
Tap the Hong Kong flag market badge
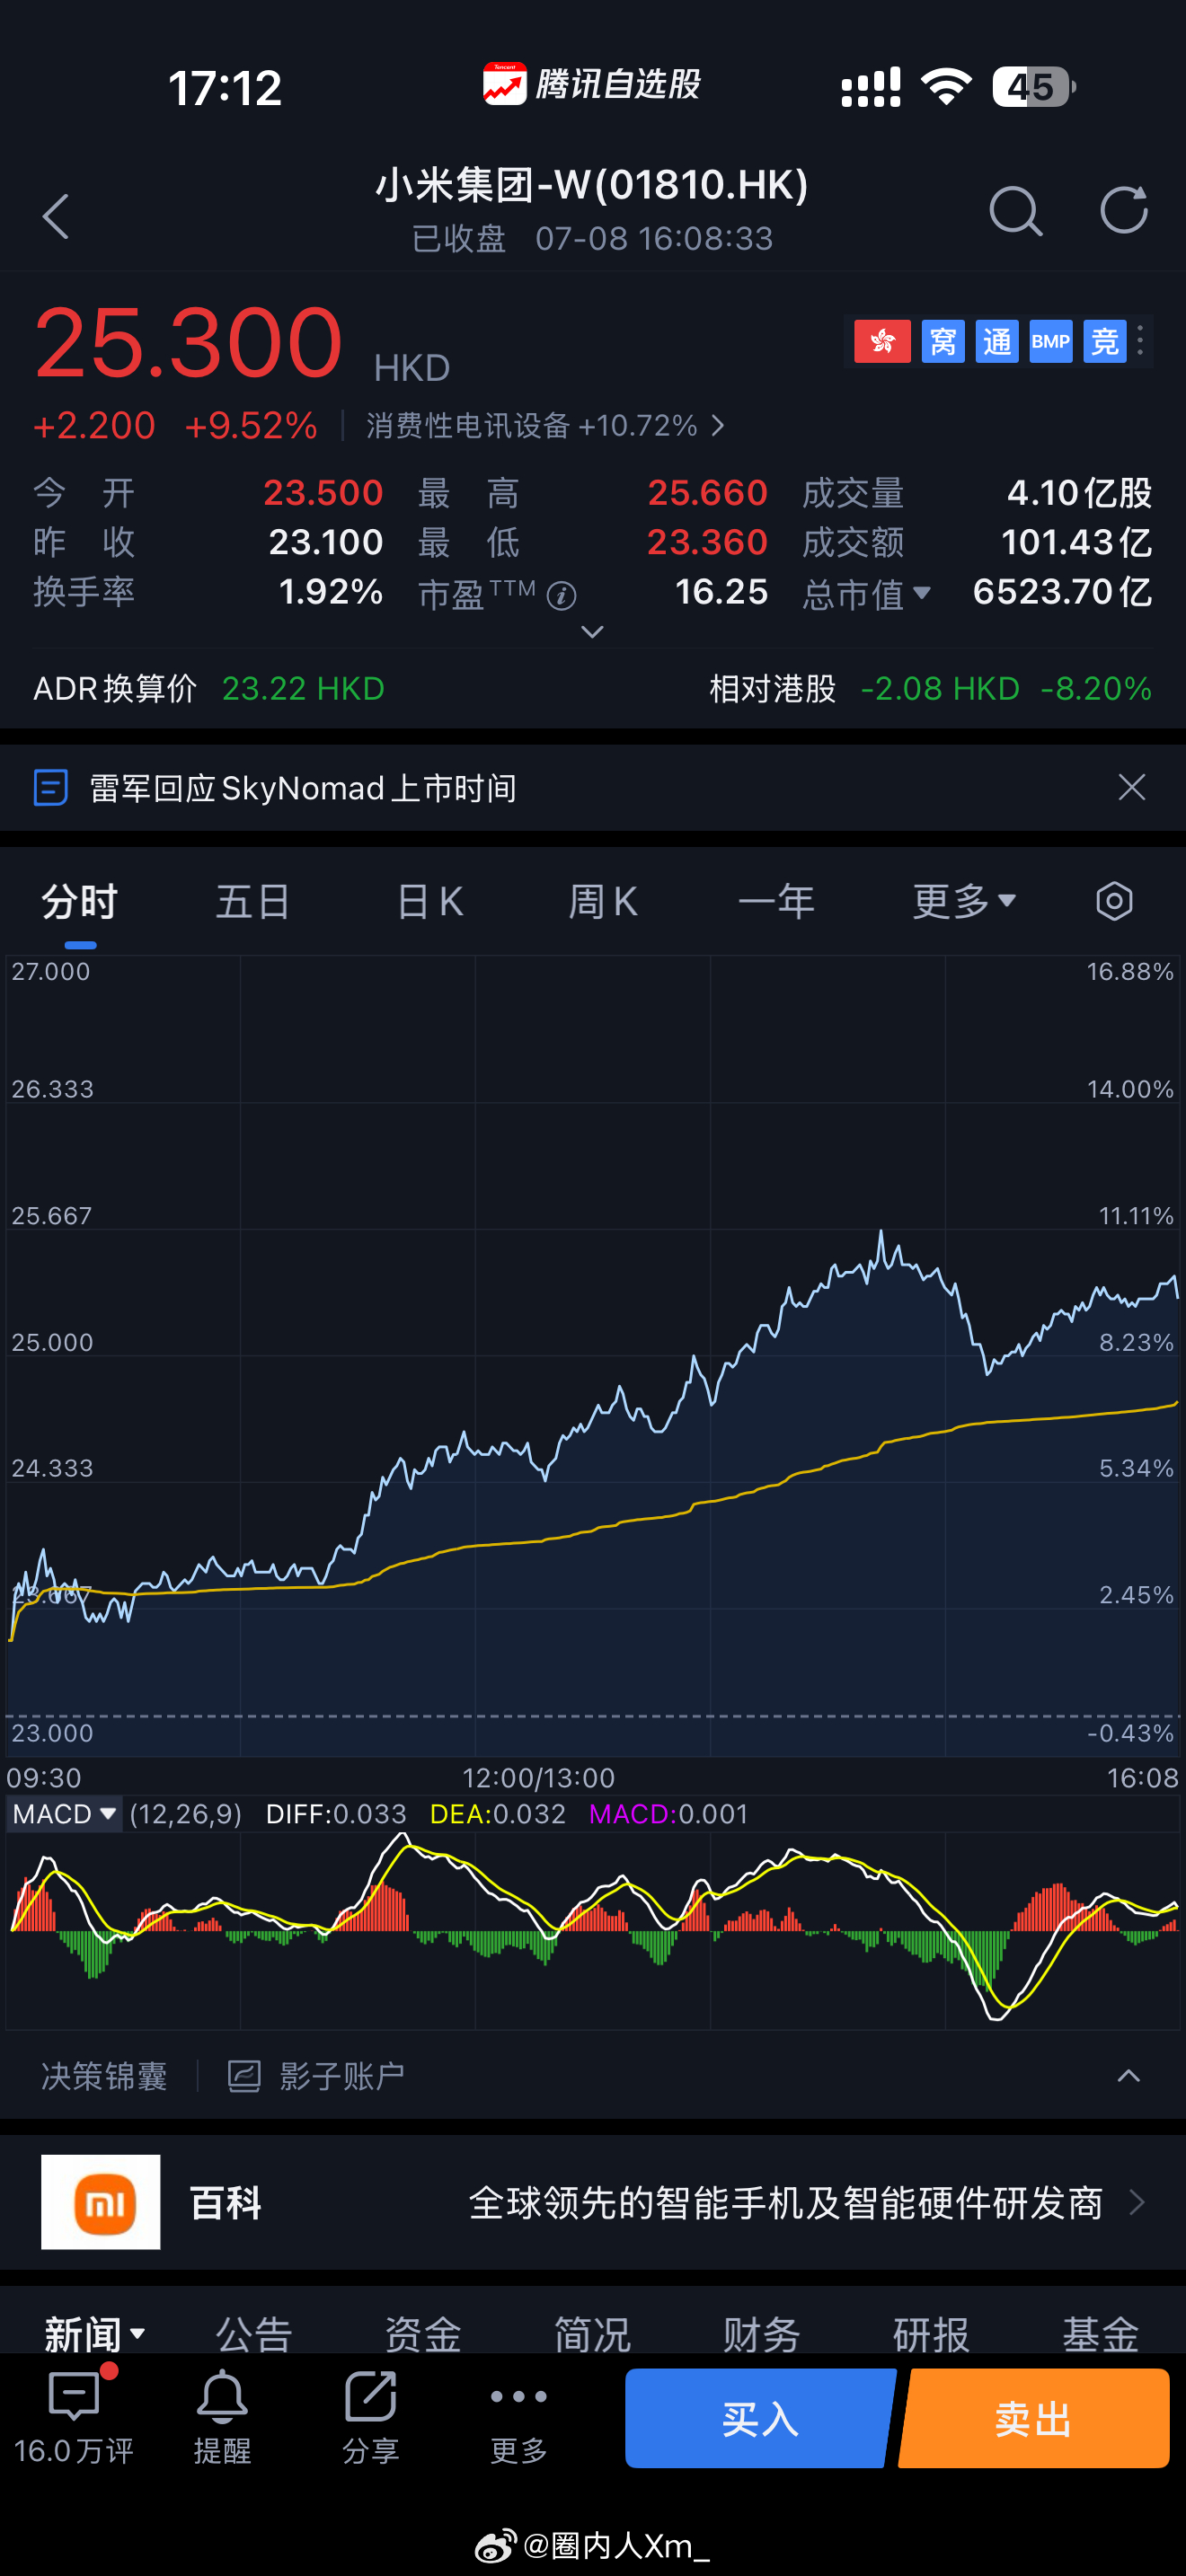pos(882,342)
